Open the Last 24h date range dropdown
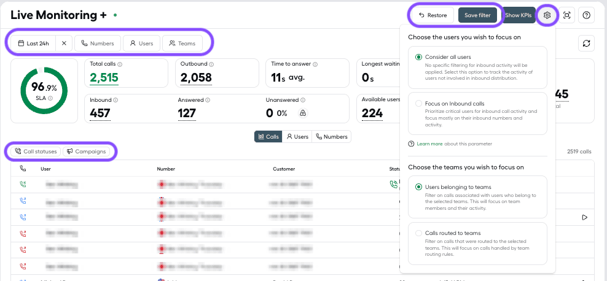This screenshot has width=607, height=281. click(x=33, y=44)
